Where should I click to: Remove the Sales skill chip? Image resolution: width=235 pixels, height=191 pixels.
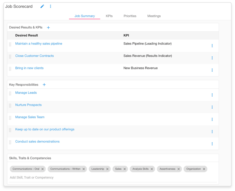click(x=125, y=169)
